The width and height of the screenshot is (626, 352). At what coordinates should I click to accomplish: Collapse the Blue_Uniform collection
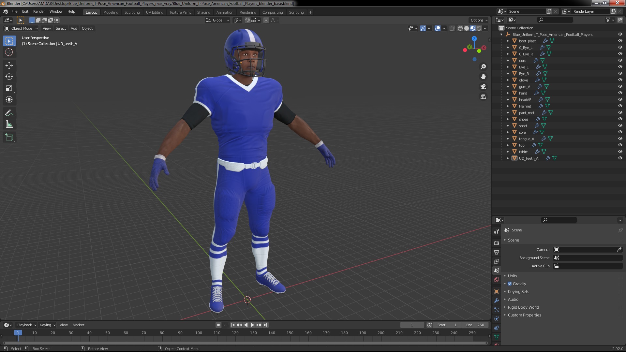(501, 35)
